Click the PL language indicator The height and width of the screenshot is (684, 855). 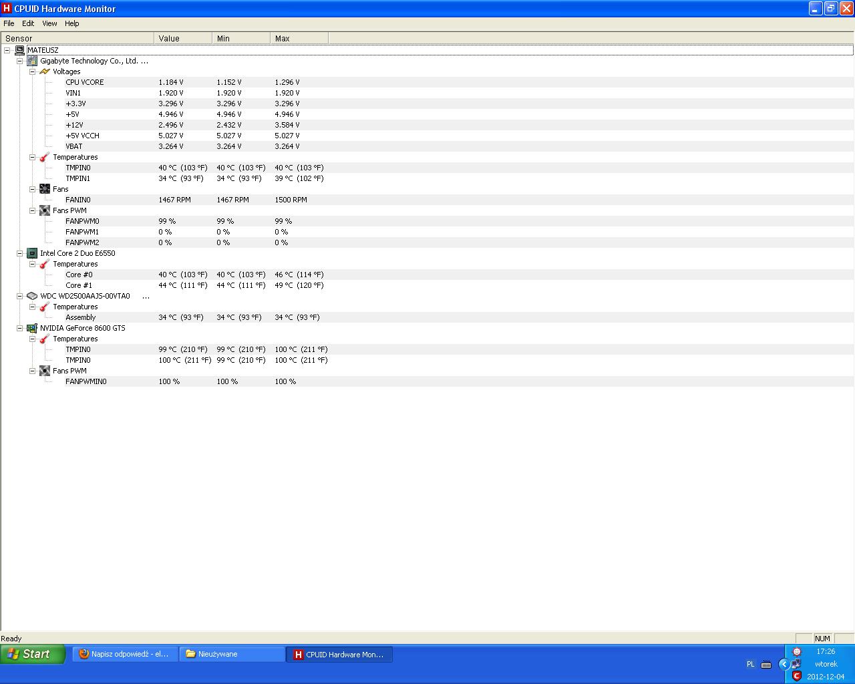pos(750,665)
